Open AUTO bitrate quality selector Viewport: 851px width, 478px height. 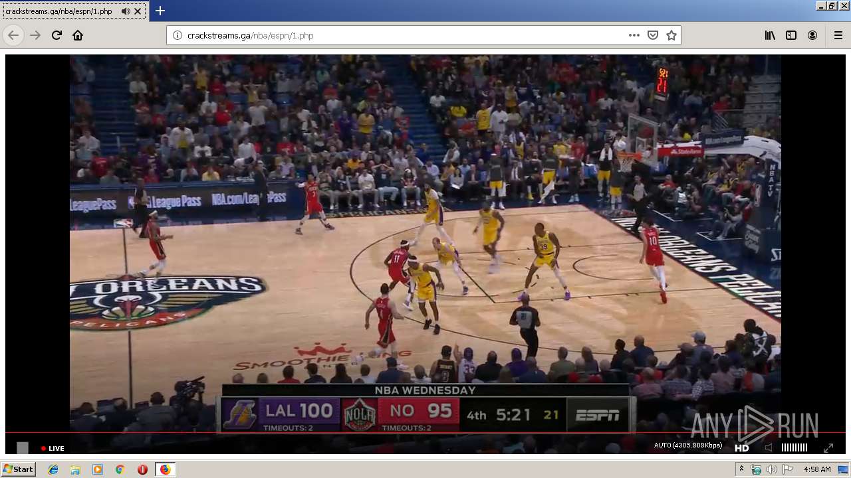(x=687, y=445)
